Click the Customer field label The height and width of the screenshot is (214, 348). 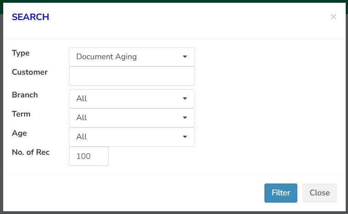(x=30, y=72)
